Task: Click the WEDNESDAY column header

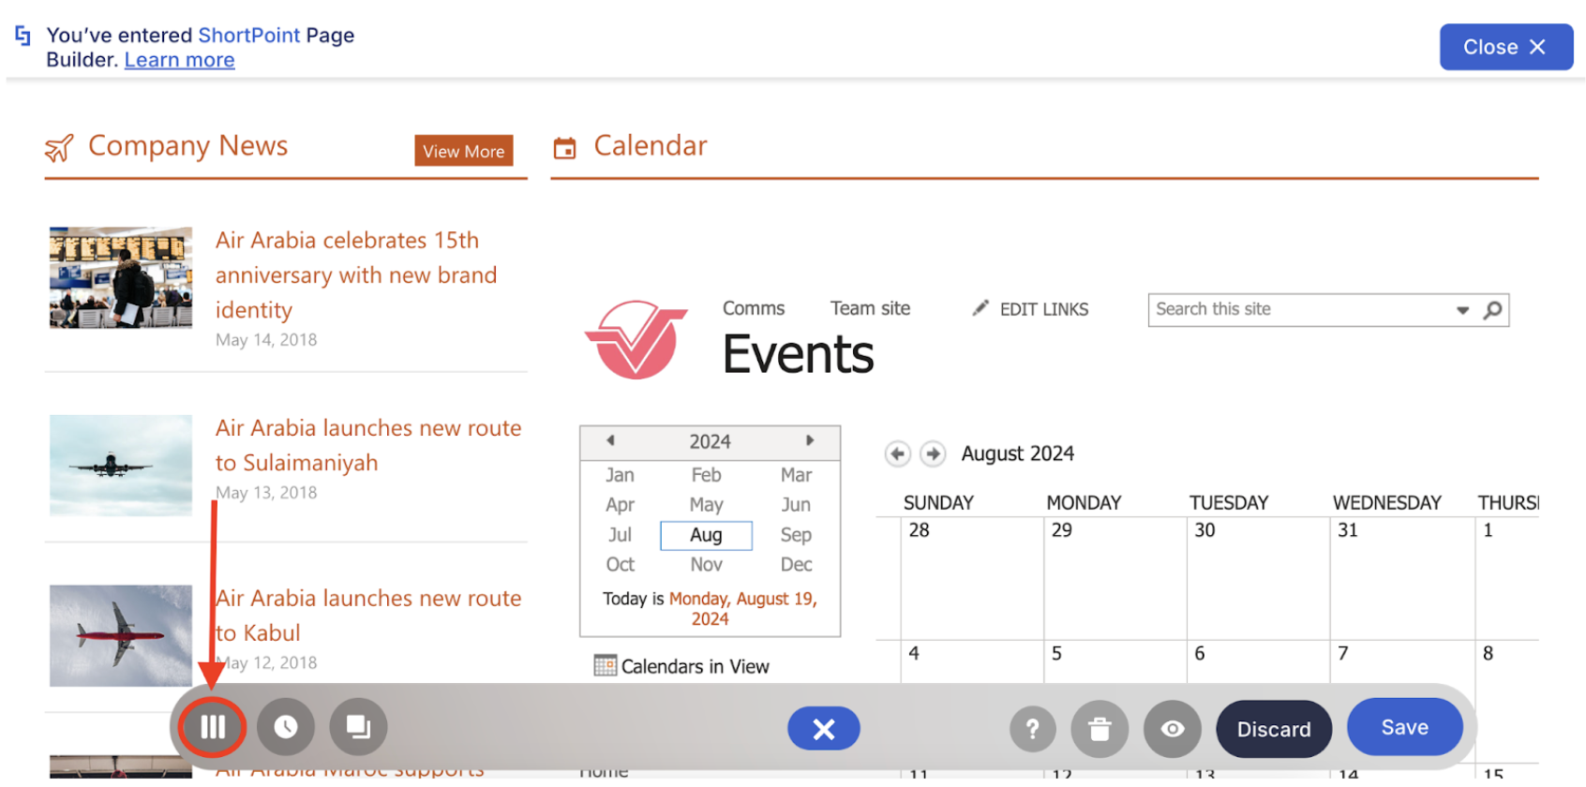Action: [x=1387, y=503]
